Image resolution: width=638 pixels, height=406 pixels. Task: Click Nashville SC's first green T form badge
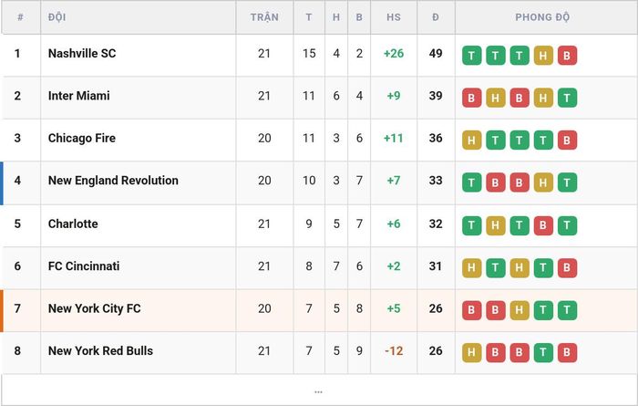point(471,56)
